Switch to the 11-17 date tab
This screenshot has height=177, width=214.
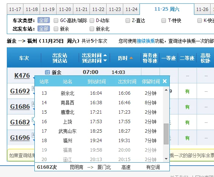tap(15, 9)
